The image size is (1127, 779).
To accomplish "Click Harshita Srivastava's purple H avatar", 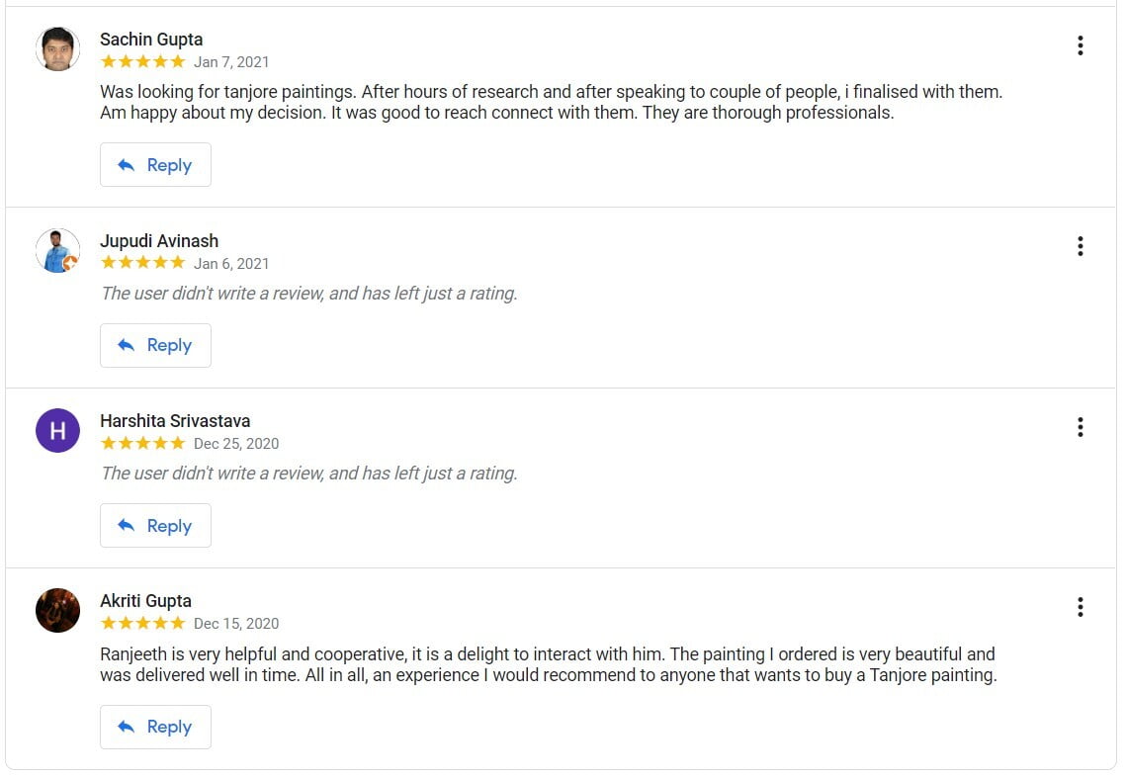I will (57, 431).
